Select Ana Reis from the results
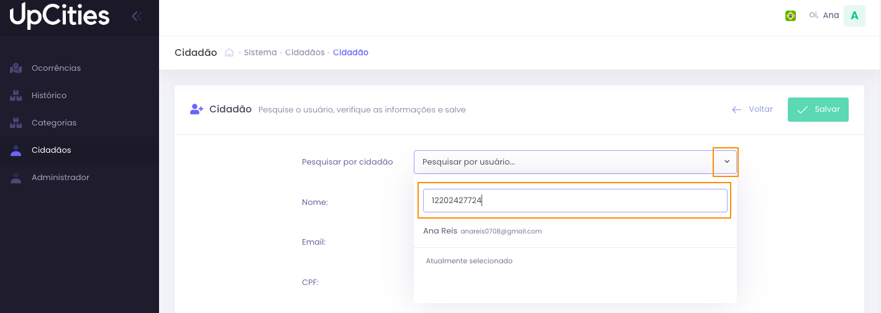This screenshot has width=881, height=313. pyautogui.click(x=575, y=231)
